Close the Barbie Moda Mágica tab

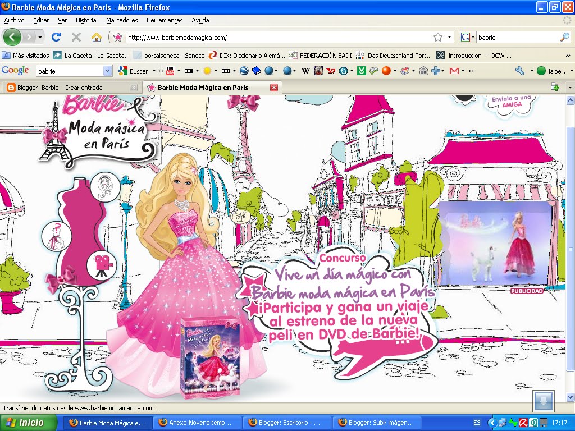pos(274,87)
